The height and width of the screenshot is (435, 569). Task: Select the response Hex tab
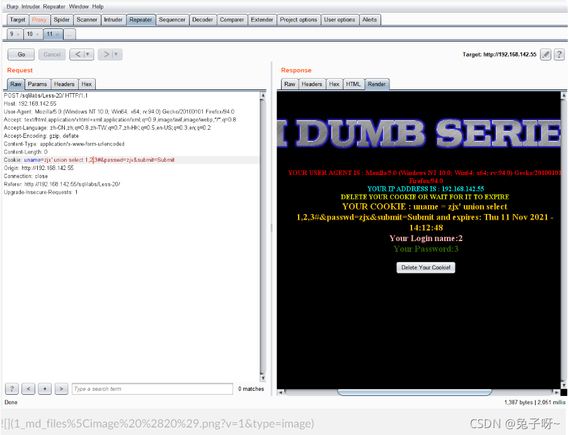(334, 84)
